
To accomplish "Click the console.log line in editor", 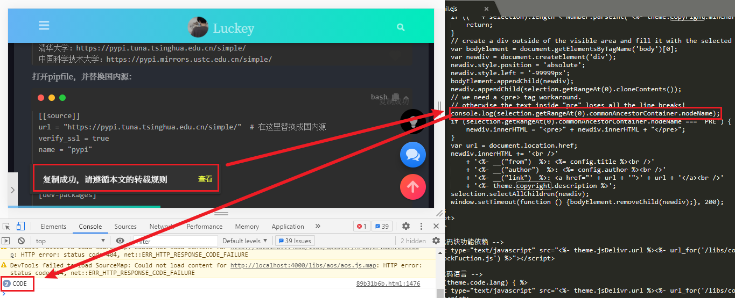I will [585, 113].
